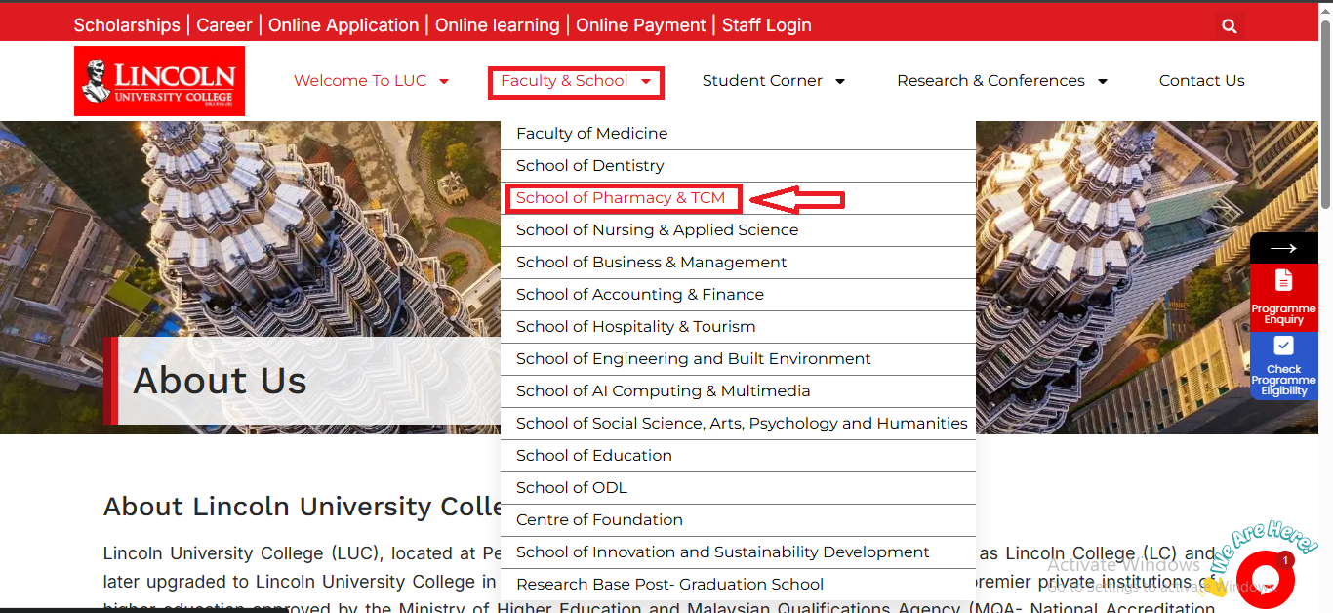
Task: Select School of Hospitality & Tourism
Action: [x=738, y=327]
